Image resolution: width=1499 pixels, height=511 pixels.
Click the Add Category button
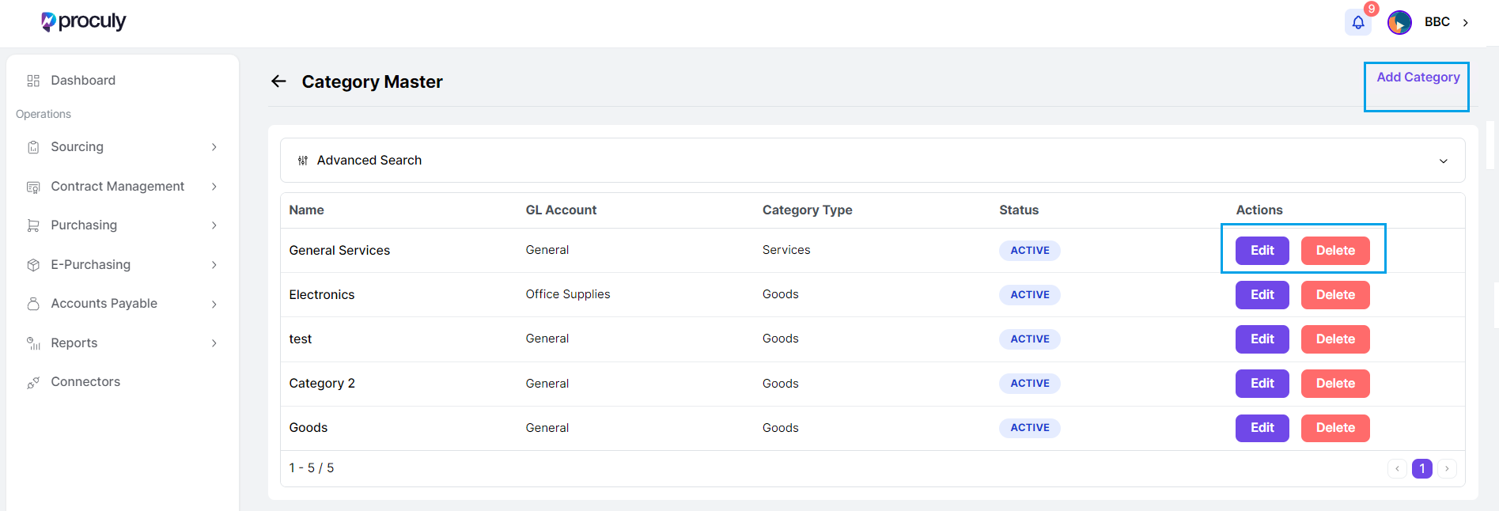[1418, 78]
